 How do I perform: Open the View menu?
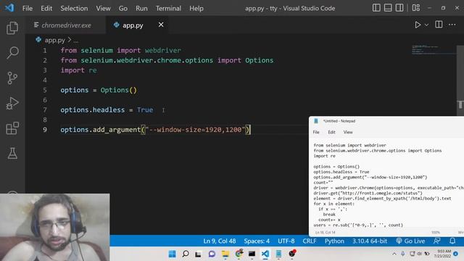click(103, 8)
